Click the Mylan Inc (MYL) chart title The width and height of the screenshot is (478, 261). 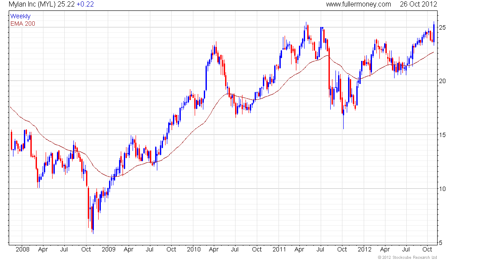click(32, 4)
